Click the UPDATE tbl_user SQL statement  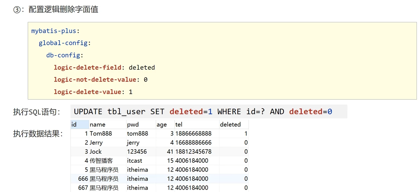coord(203,112)
